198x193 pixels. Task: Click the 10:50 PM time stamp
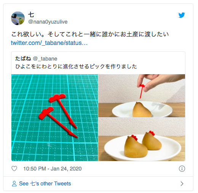pos(35,169)
